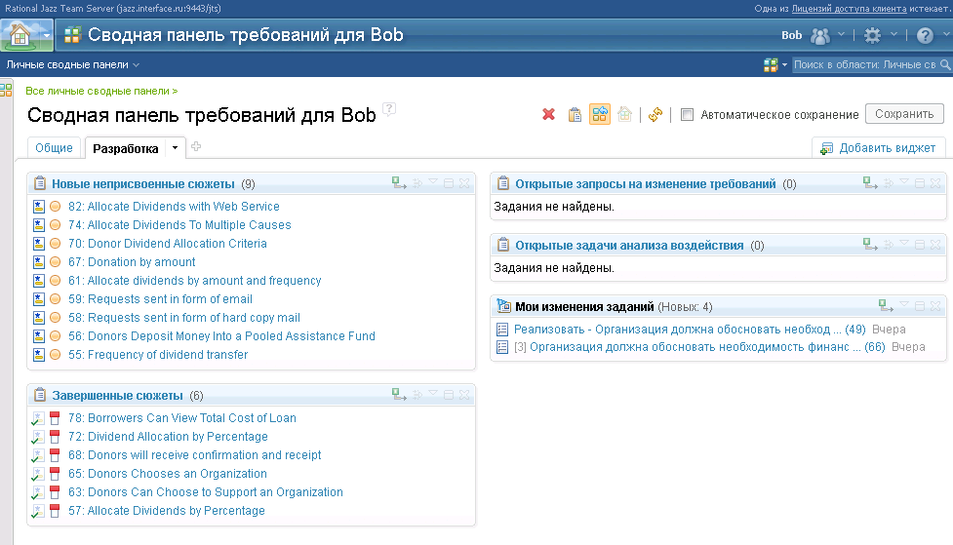The height and width of the screenshot is (545, 953).
Task: Click the refresh dashboard icon
Action: tap(655, 114)
